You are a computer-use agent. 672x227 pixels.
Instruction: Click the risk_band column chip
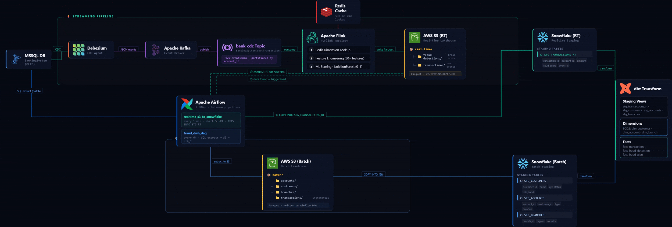tap(528, 192)
